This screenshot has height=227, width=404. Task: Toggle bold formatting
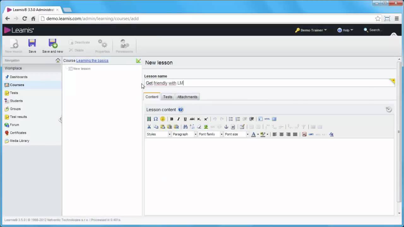(172, 119)
